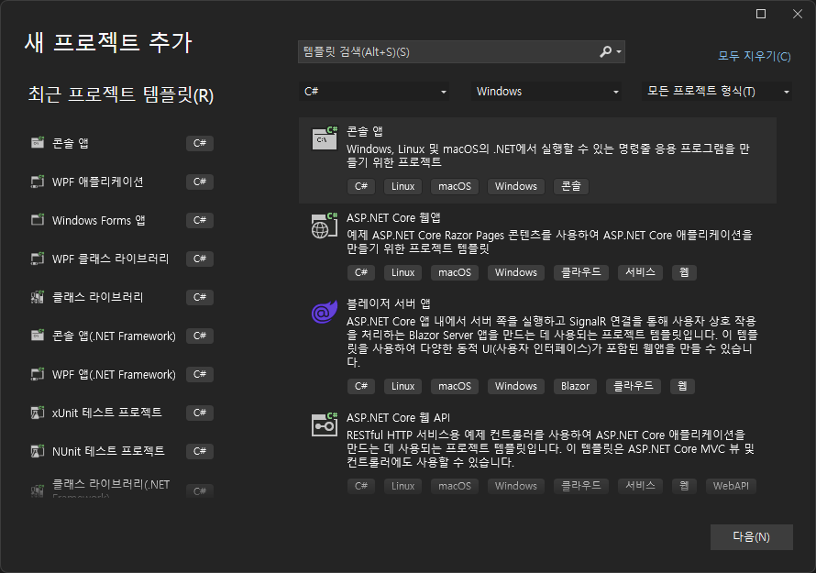The width and height of the screenshot is (816, 573).
Task: Click the WPF 클래스 라이브러리 recent template icon
Action: (38, 259)
